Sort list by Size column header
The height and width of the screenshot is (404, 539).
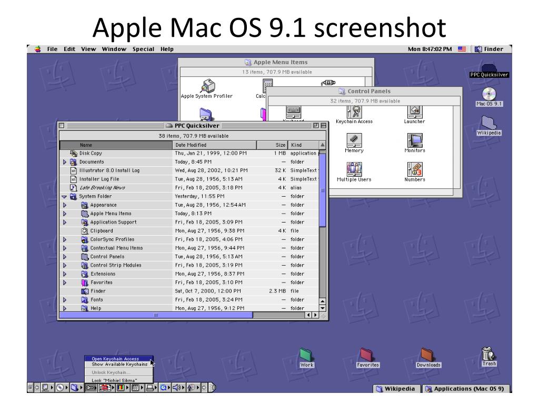coord(272,145)
